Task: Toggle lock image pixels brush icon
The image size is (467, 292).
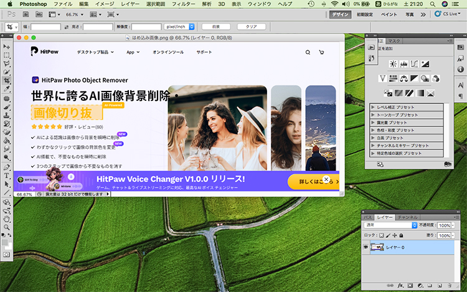Action: click(x=388, y=235)
